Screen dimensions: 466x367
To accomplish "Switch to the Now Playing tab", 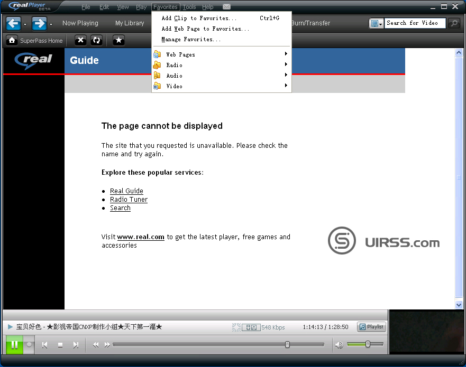I will point(80,23).
